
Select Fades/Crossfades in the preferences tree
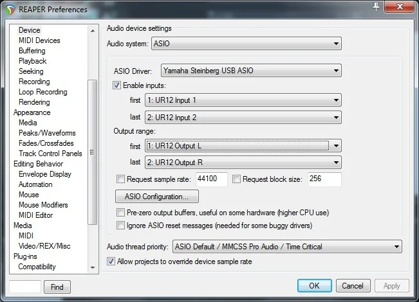[x=46, y=143]
